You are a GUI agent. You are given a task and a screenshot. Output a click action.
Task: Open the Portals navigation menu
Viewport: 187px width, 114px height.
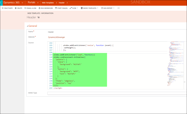click(31, 2)
